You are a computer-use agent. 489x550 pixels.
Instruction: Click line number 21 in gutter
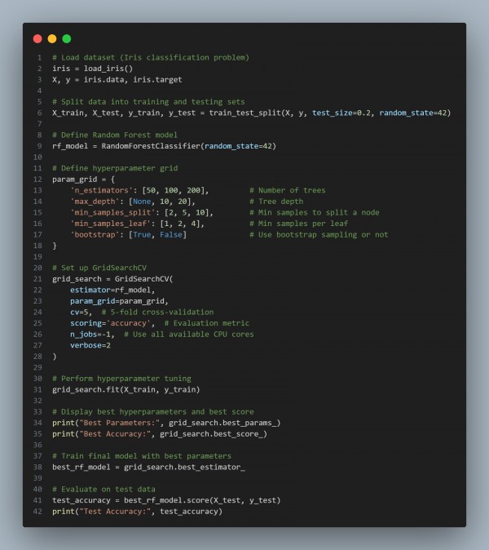[37, 279]
